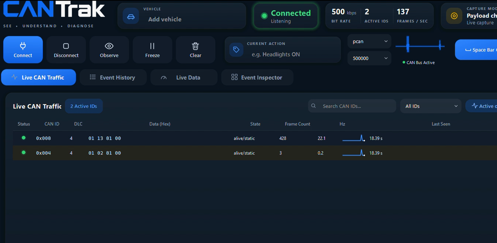Viewport: 497px width, 243px height.
Task: Click the sparkline in the 0x008 row
Action: coord(354,138)
